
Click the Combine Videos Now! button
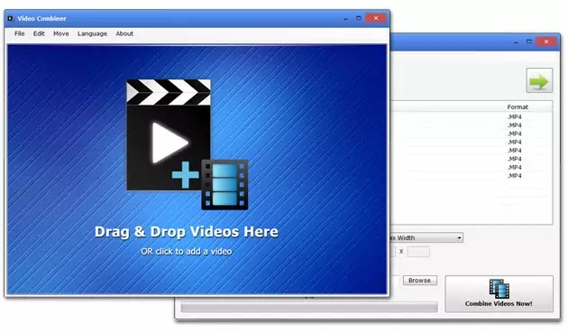coord(499,294)
